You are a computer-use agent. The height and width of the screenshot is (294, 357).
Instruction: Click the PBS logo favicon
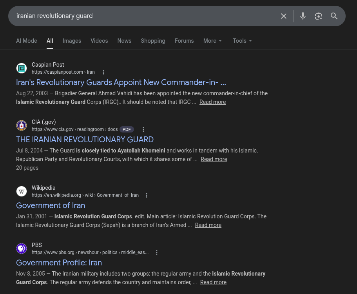click(x=22, y=249)
